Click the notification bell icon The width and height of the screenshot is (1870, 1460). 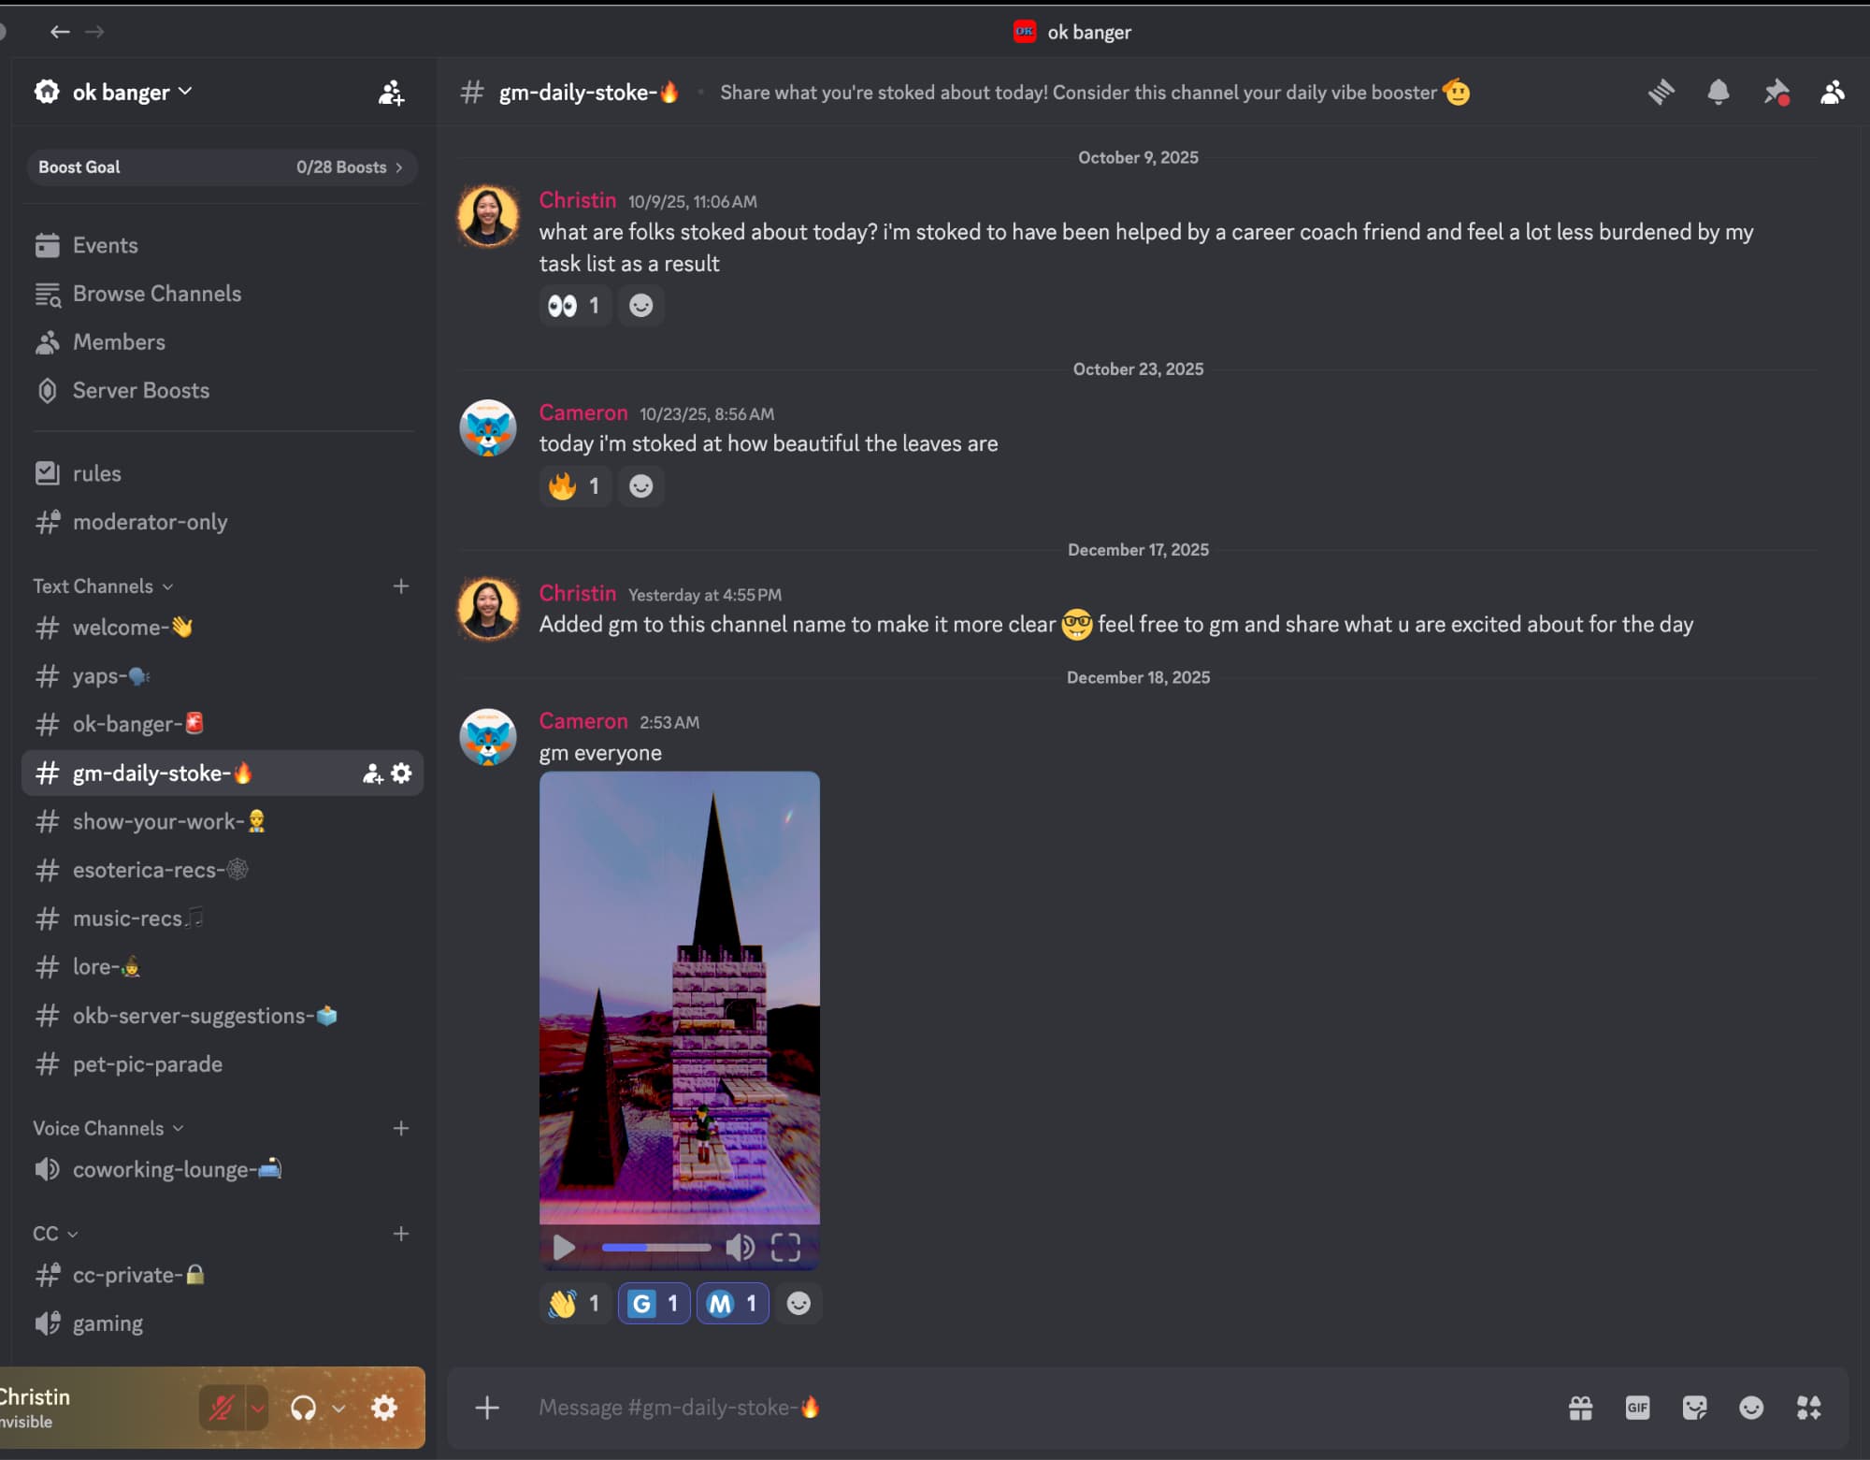tap(1718, 92)
